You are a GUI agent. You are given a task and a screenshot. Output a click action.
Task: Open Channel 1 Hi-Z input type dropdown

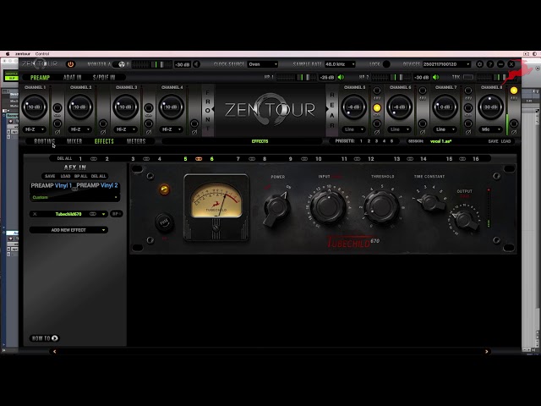[x=35, y=129]
